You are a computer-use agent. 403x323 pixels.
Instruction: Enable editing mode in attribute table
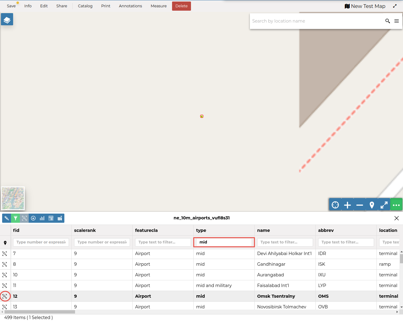coord(6,218)
